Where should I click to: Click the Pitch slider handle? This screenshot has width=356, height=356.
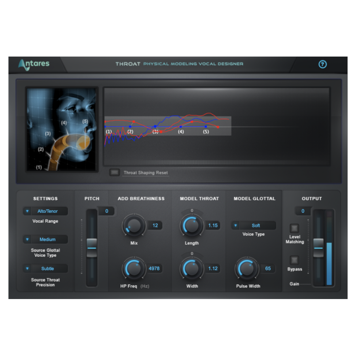[92, 248]
